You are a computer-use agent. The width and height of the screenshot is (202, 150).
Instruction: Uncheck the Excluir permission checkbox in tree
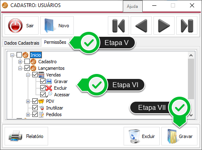[x=43, y=88]
